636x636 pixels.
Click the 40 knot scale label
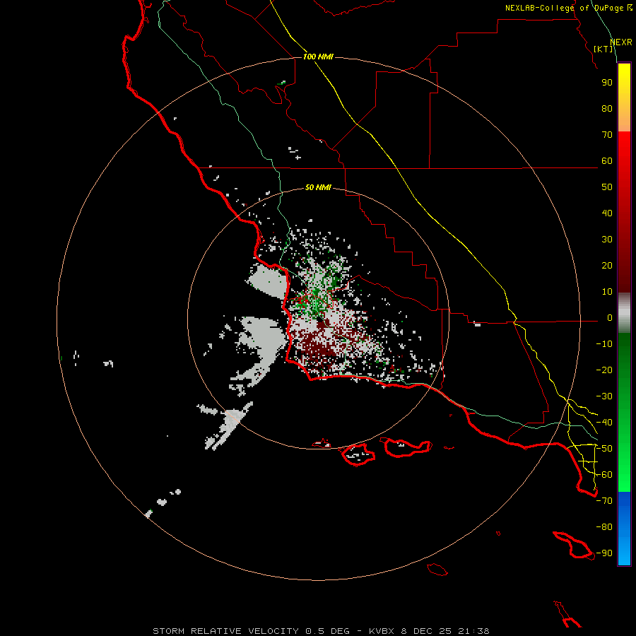(x=607, y=213)
